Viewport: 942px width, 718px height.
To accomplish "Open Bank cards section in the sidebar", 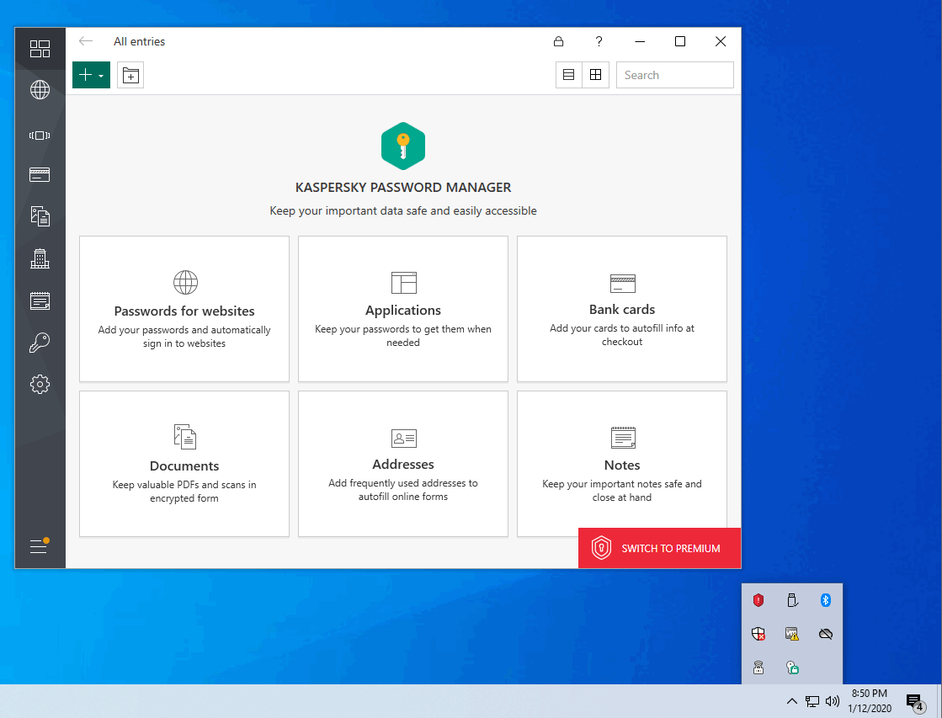I will (x=40, y=175).
